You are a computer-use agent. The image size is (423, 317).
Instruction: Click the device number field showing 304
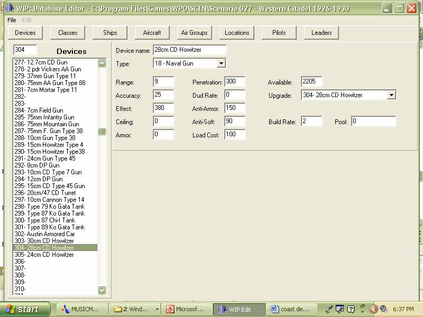pyautogui.click(x=25, y=50)
